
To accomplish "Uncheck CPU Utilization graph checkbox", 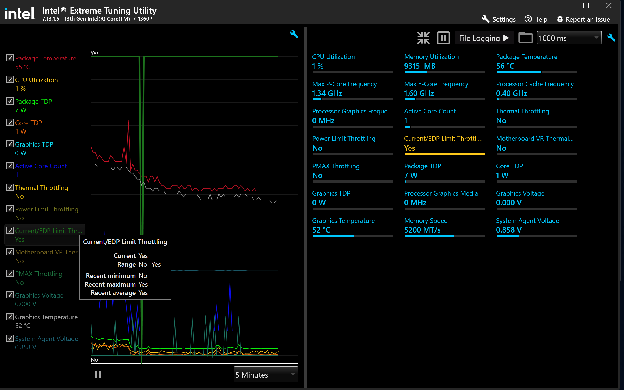I will click(x=10, y=79).
